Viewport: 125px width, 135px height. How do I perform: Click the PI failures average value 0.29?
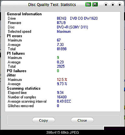point(60,62)
